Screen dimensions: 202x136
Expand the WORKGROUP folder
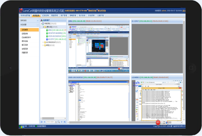43,42
